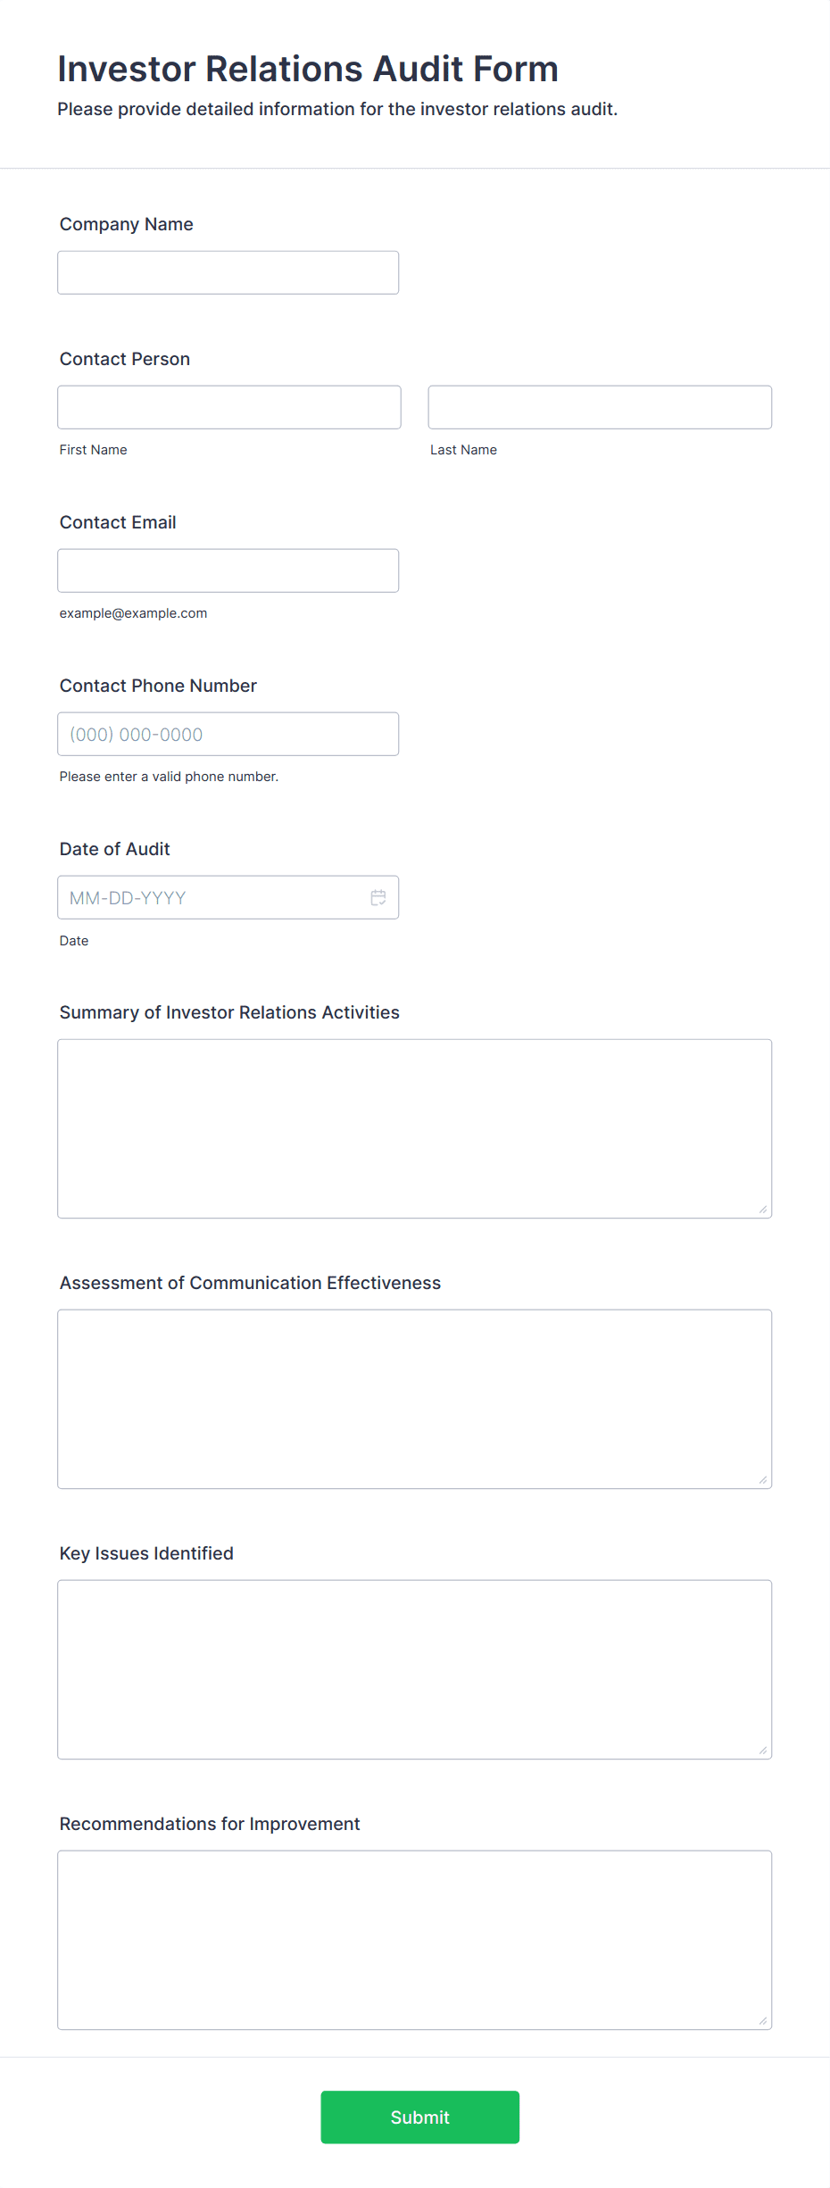Click the Key Issues textarea resize corner

coord(763,1751)
